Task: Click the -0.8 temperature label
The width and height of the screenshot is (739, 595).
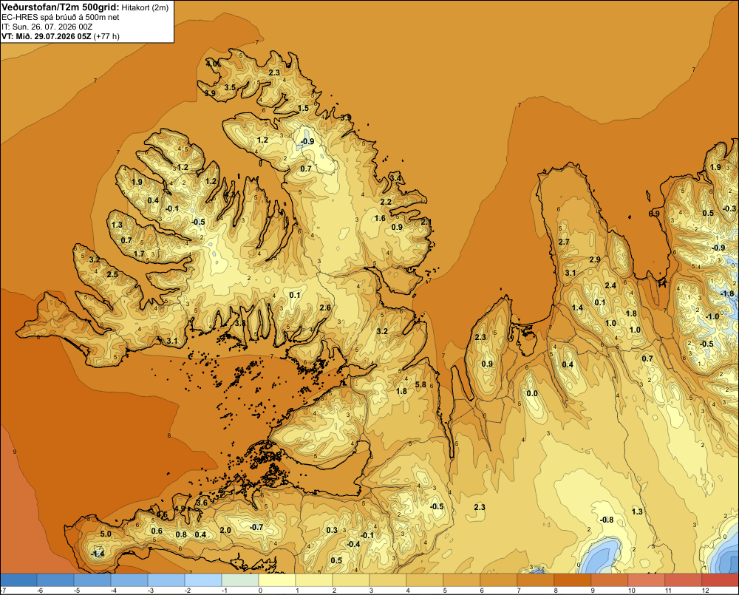Action: coord(607,520)
